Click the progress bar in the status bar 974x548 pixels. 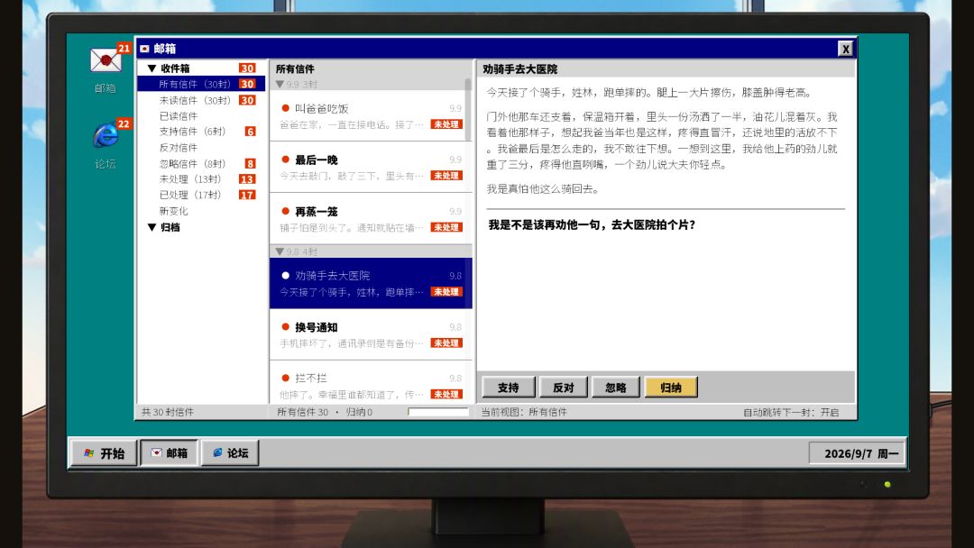438,412
